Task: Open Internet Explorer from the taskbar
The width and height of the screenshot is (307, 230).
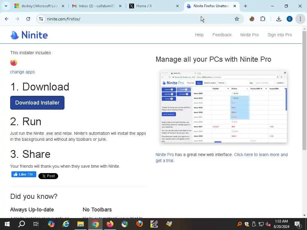Action: coord(66,224)
